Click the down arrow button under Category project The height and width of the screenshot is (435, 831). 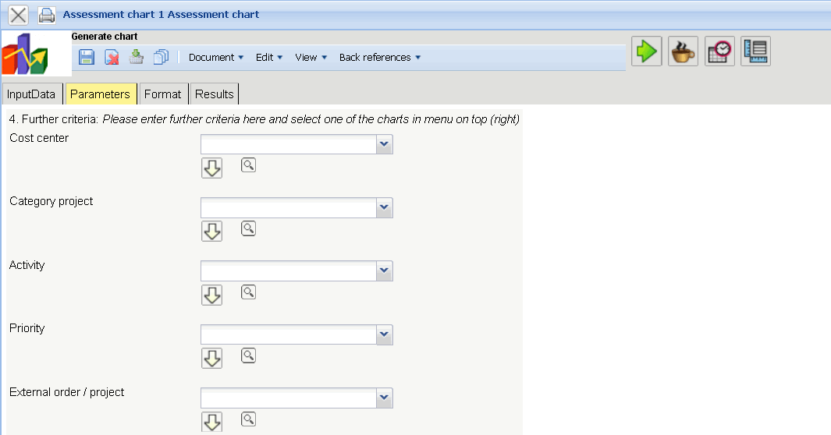(211, 231)
